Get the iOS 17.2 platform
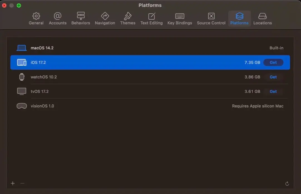This screenshot has height=194, width=301. click(273, 62)
